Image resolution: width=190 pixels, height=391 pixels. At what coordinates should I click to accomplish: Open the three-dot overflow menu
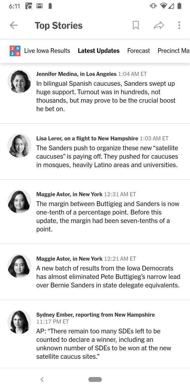pos(179,25)
